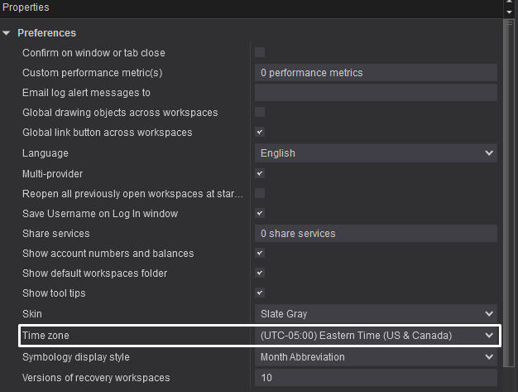This screenshot has width=518, height=392.
Task: Enable Global drawing objects across workspaces
Action: coord(260,113)
